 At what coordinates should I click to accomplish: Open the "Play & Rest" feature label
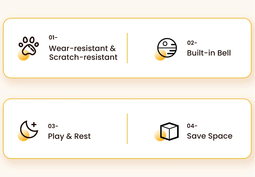69,136
